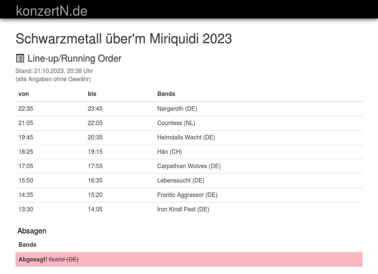Click the Absagen section heading

tap(32, 231)
